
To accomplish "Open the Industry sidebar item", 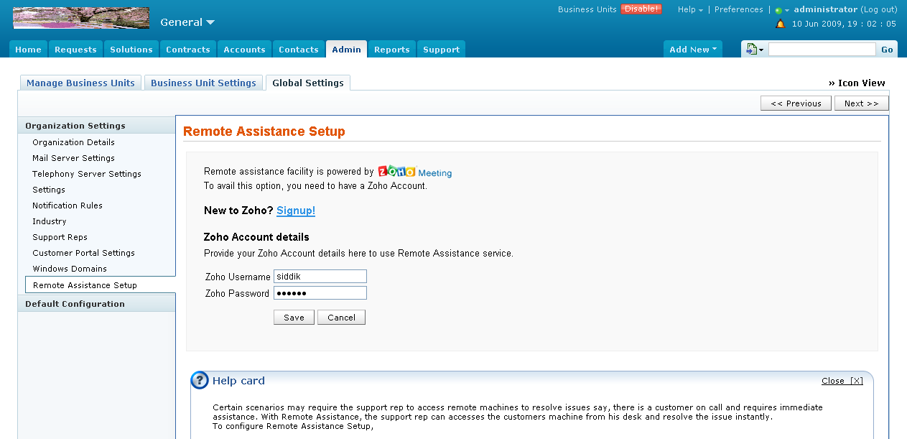I will (49, 221).
